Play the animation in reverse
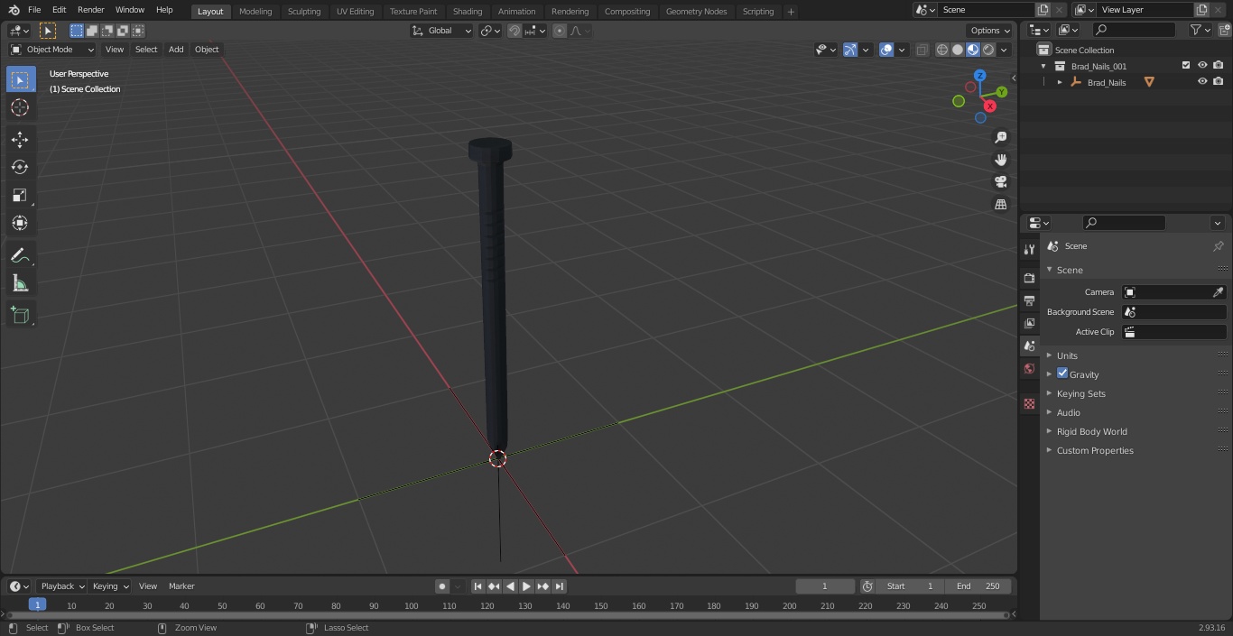 point(510,586)
